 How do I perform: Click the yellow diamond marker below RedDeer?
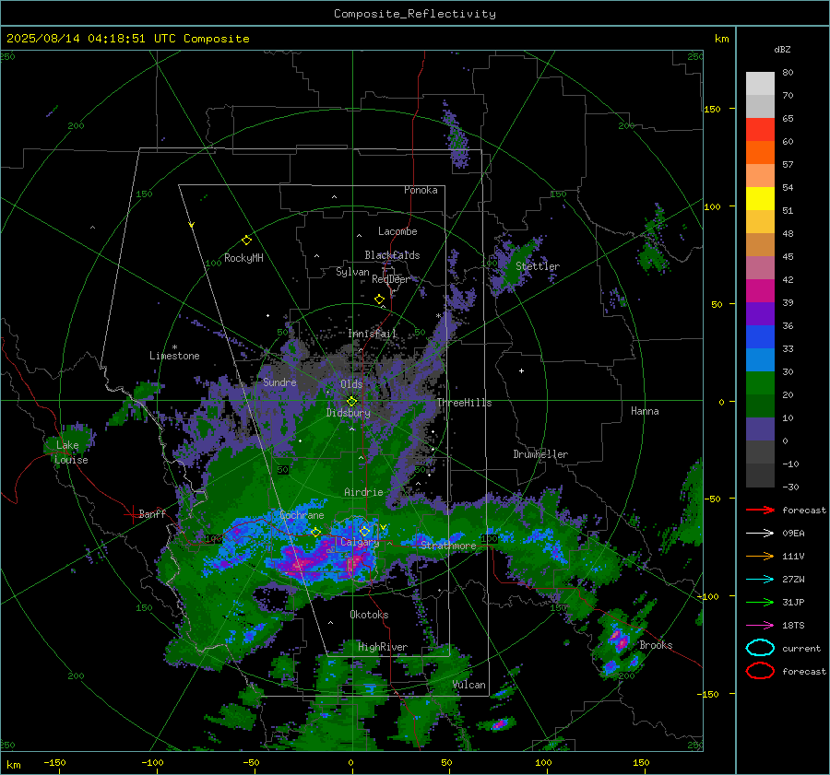[x=379, y=299]
